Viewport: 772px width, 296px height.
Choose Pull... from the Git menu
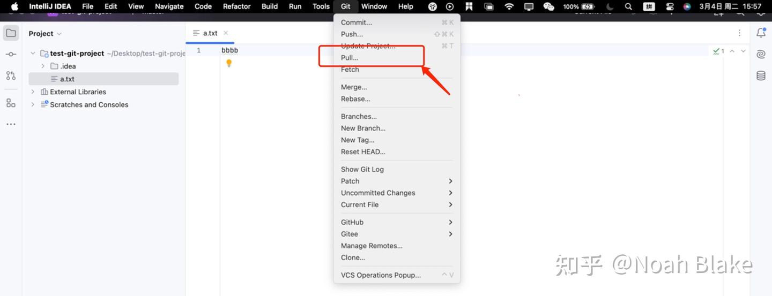click(x=350, y=58)
